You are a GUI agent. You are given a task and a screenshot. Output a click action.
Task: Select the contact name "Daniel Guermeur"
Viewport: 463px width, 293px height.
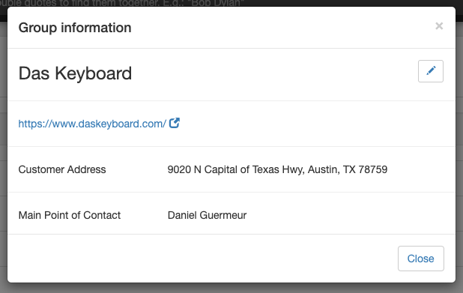click(207, 215)
